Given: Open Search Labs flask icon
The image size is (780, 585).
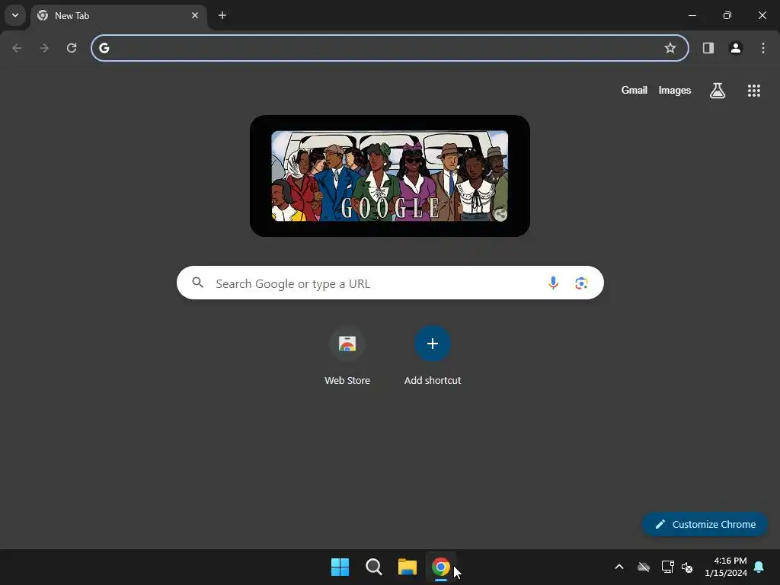Looking at the screenshot, I should click(718, 91).
